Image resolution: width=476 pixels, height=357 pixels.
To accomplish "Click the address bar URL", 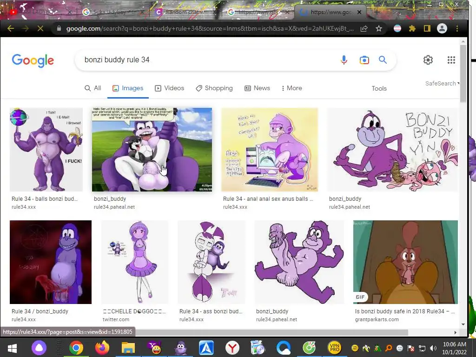I will click(x=210, y=28).
